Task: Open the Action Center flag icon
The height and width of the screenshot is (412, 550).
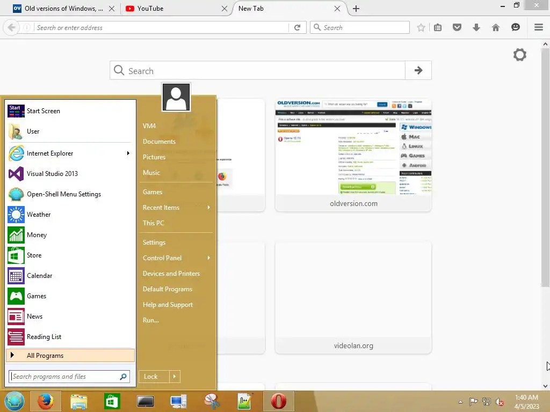Action: pos(473,402)
